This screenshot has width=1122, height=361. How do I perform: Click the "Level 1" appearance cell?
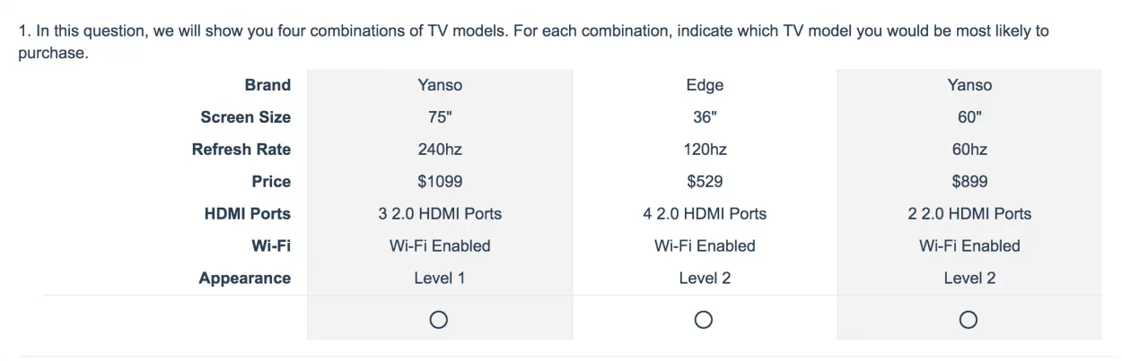(x=440, y=279)
